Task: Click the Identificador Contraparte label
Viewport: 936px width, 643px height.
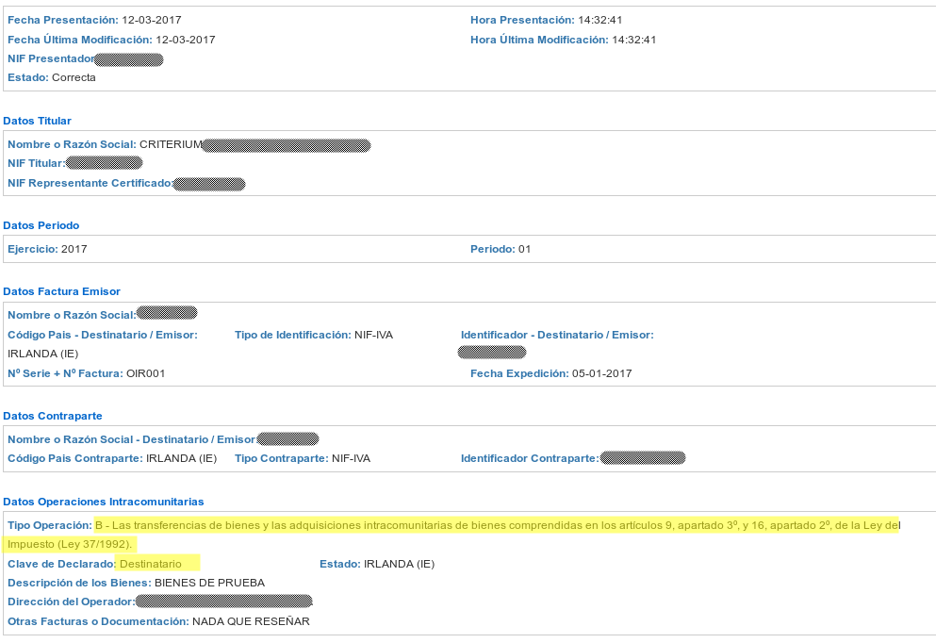Action: (530, 458)
